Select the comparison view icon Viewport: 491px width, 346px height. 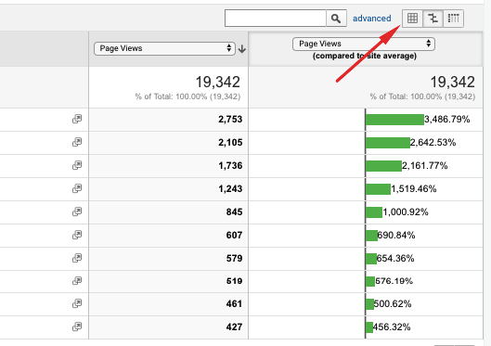point(433,19)
